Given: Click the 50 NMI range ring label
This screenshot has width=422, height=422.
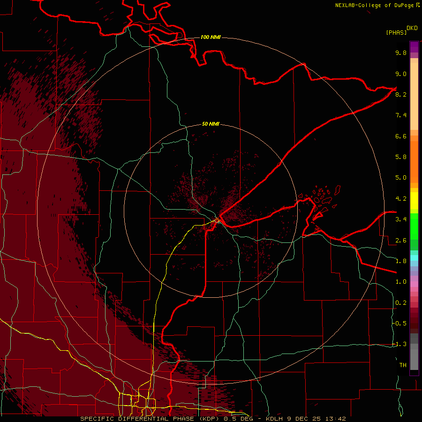Looking at the screenshot, I should [x=211, y=124].
